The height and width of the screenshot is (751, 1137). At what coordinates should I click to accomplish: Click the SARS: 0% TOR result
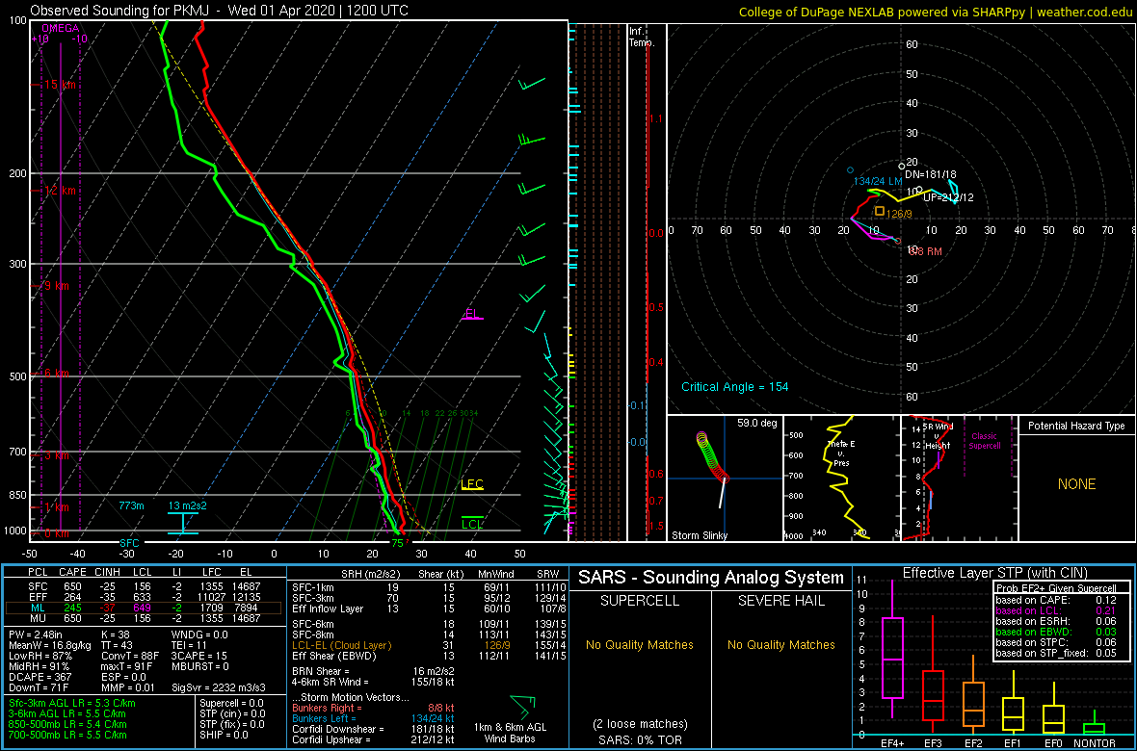[x=640, y=738]
